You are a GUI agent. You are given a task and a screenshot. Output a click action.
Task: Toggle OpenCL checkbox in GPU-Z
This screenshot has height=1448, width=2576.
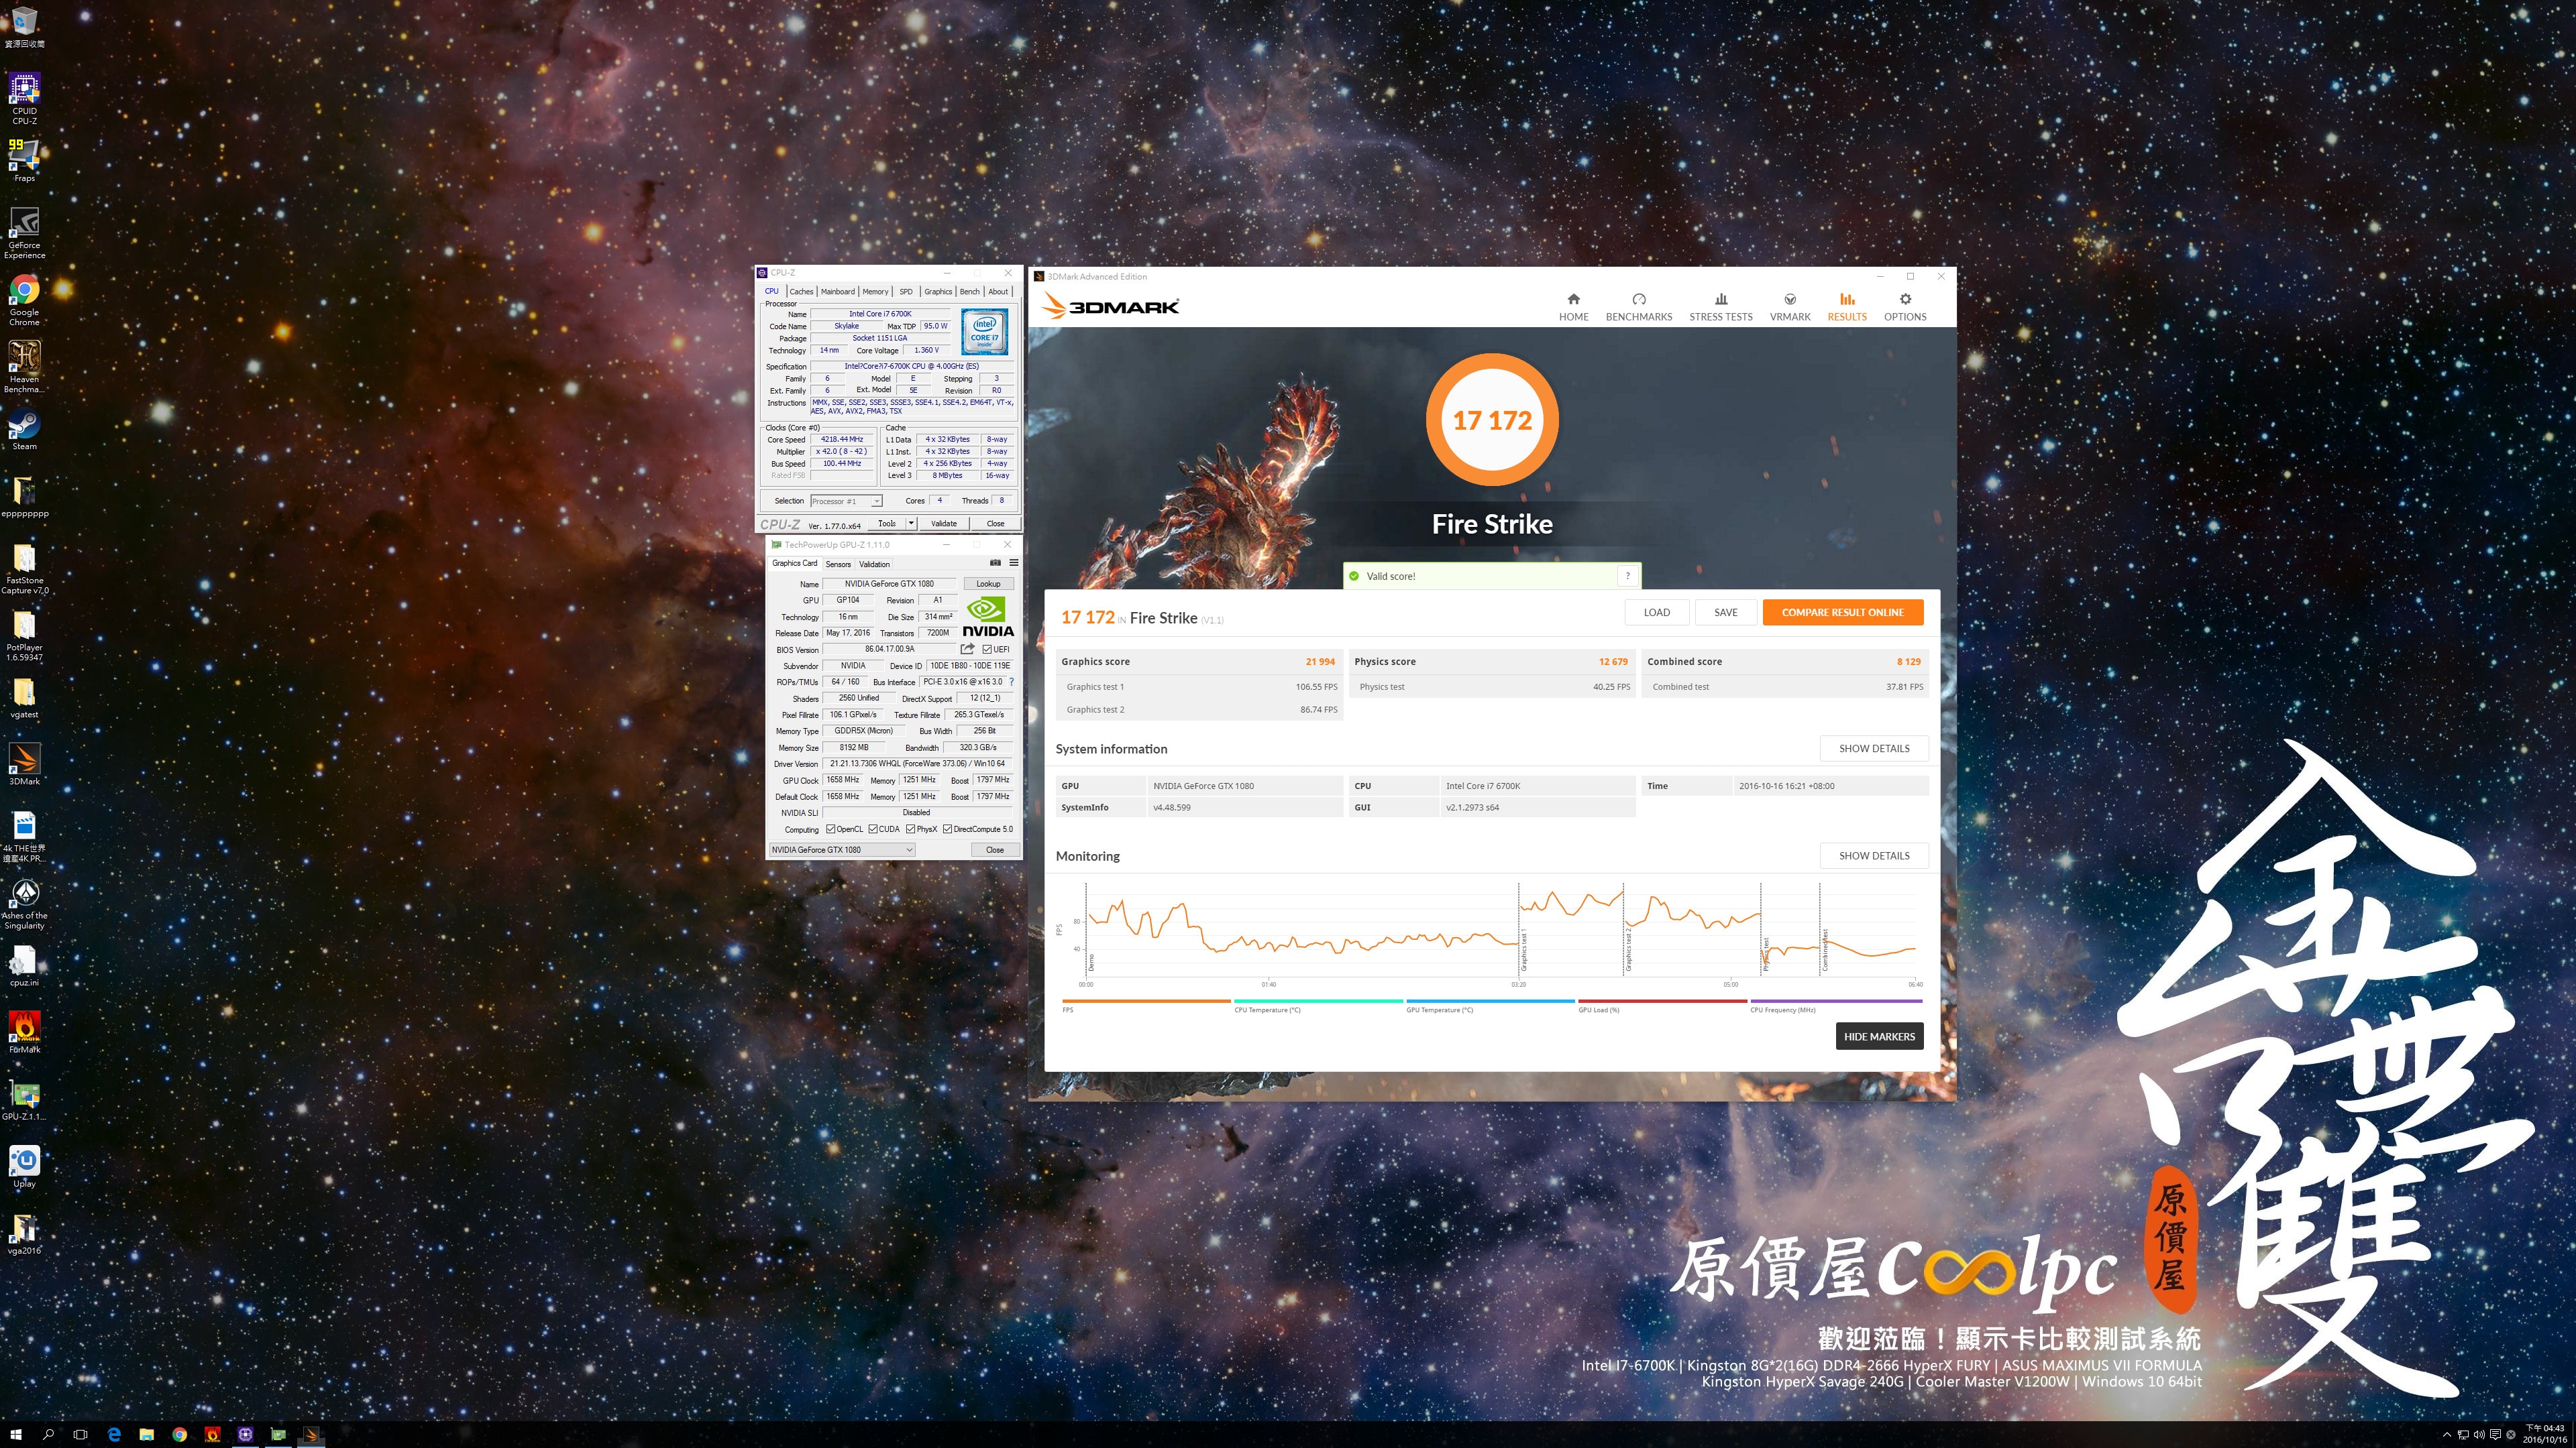(830, 829)
